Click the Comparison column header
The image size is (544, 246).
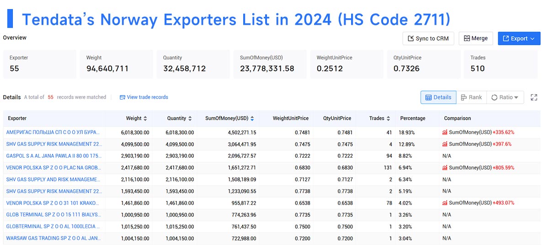click(457, 118)
